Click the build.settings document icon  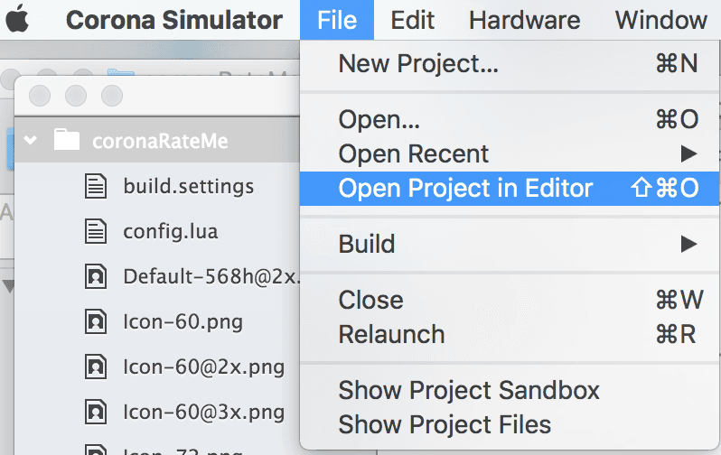pos(96,187)
